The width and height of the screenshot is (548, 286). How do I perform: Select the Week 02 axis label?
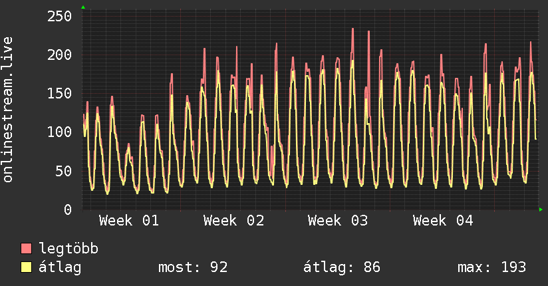click(233, 221)
